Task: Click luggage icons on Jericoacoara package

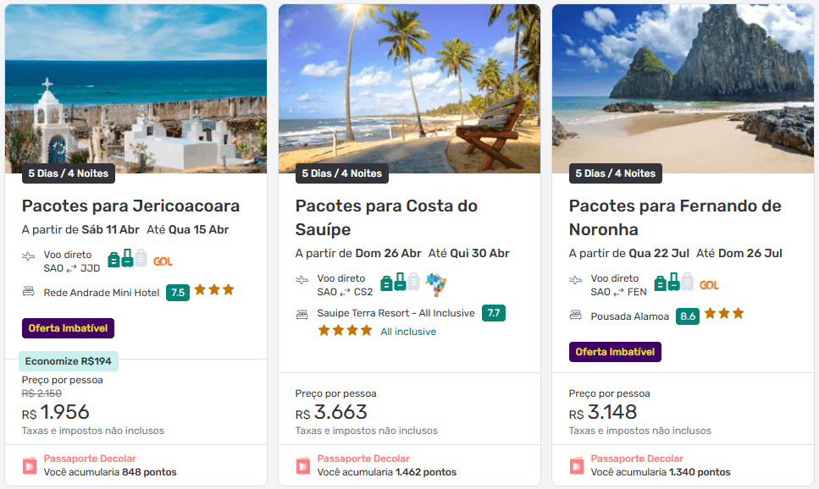Action: point(127,259)
